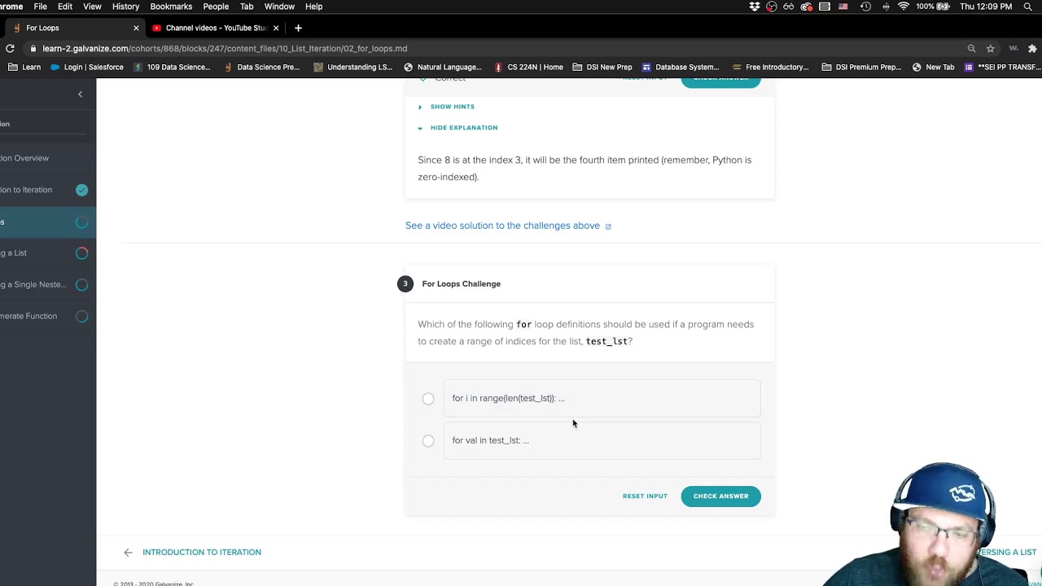The width and height of the screenshot is (1042, 586).
Task: Expand the Show Hints section
Action: click(x=446, y=107)
